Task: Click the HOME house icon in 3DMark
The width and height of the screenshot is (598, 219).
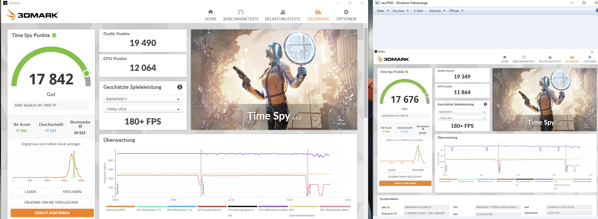Action: pos(211,12)
